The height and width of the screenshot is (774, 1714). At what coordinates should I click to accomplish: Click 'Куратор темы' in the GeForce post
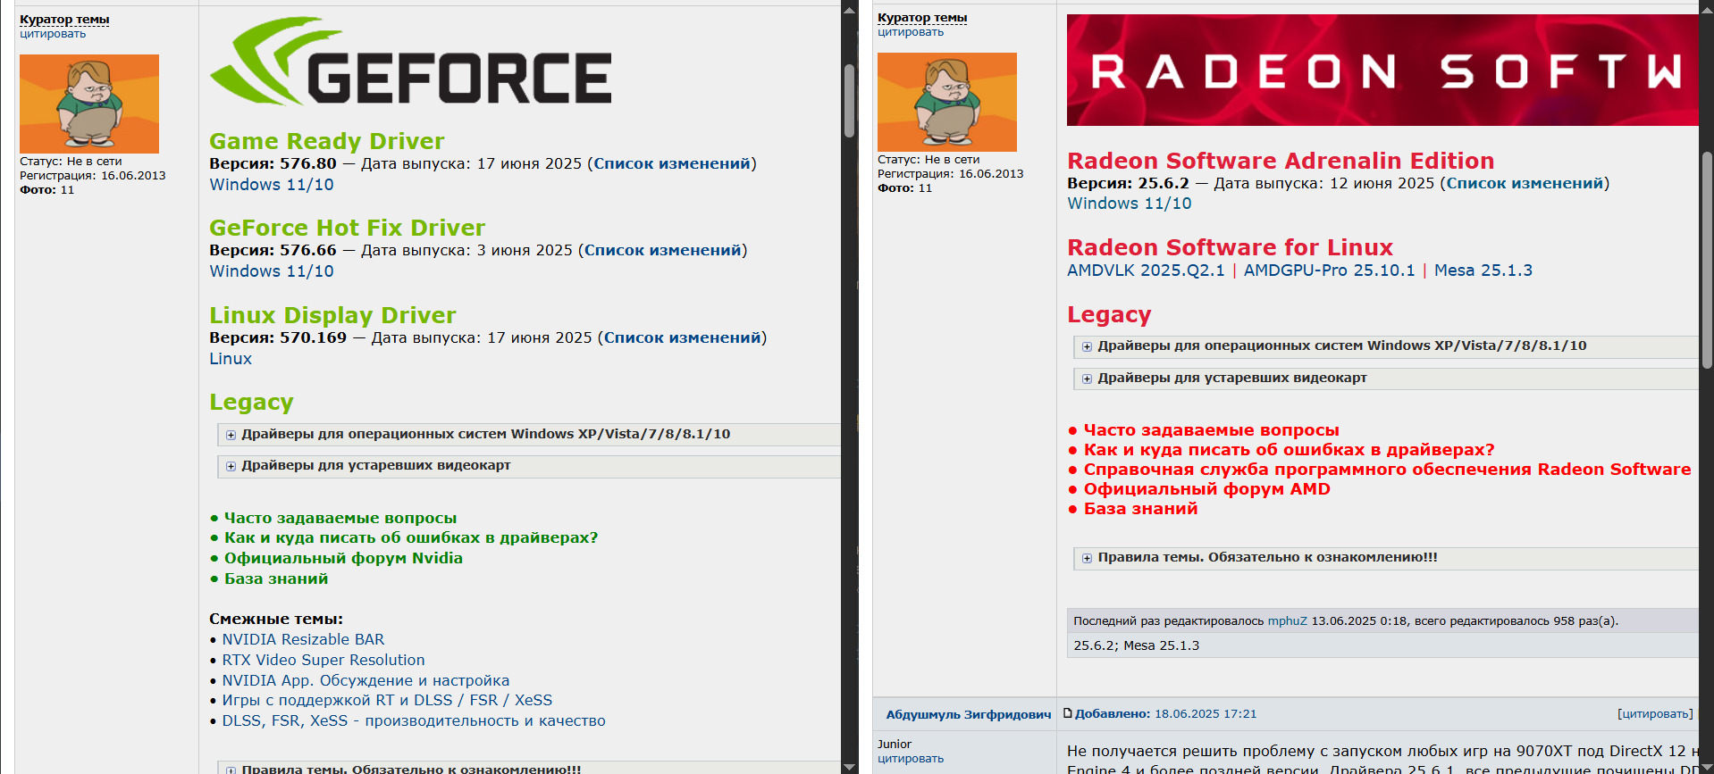64,20
